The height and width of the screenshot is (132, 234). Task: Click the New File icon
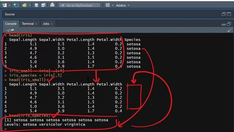click(4, 5)
